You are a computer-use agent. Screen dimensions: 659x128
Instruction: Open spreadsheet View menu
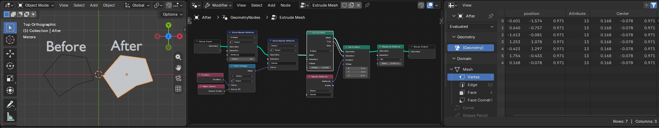[x=467, y=5]
